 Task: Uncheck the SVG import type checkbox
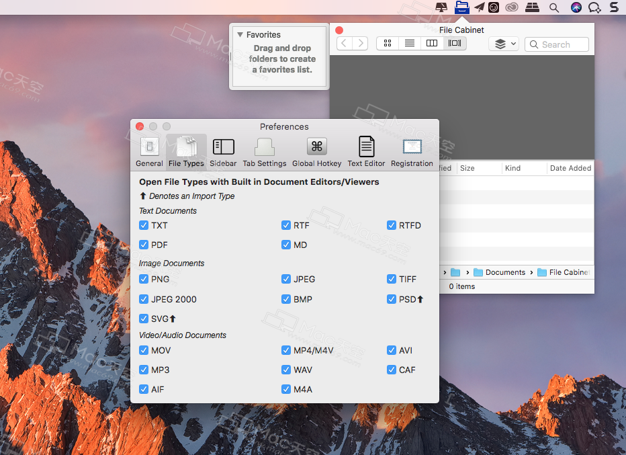tap(144, 319)
